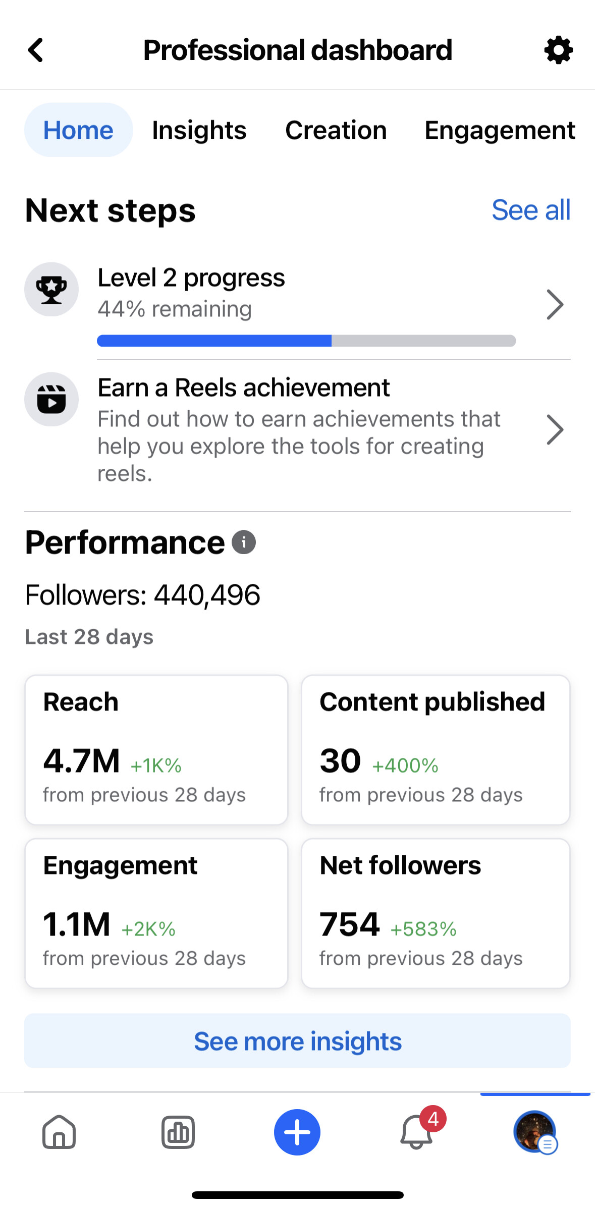Expand Level 2 progress chevron
Screen dimensions: 595x1211
(555, 305)
